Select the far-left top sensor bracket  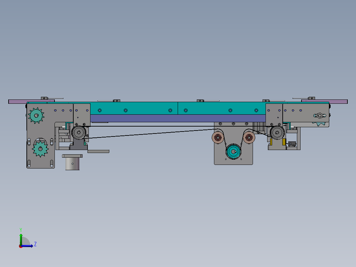(x=44, y=98)
